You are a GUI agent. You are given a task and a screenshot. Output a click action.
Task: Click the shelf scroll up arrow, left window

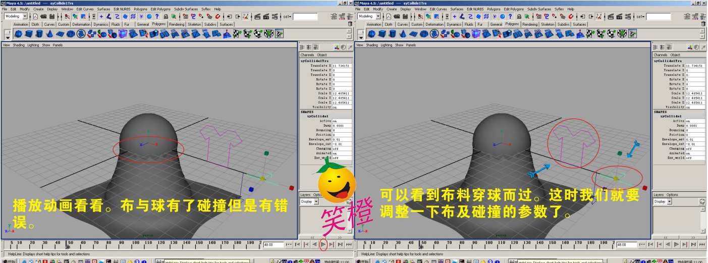coord(349,31)
